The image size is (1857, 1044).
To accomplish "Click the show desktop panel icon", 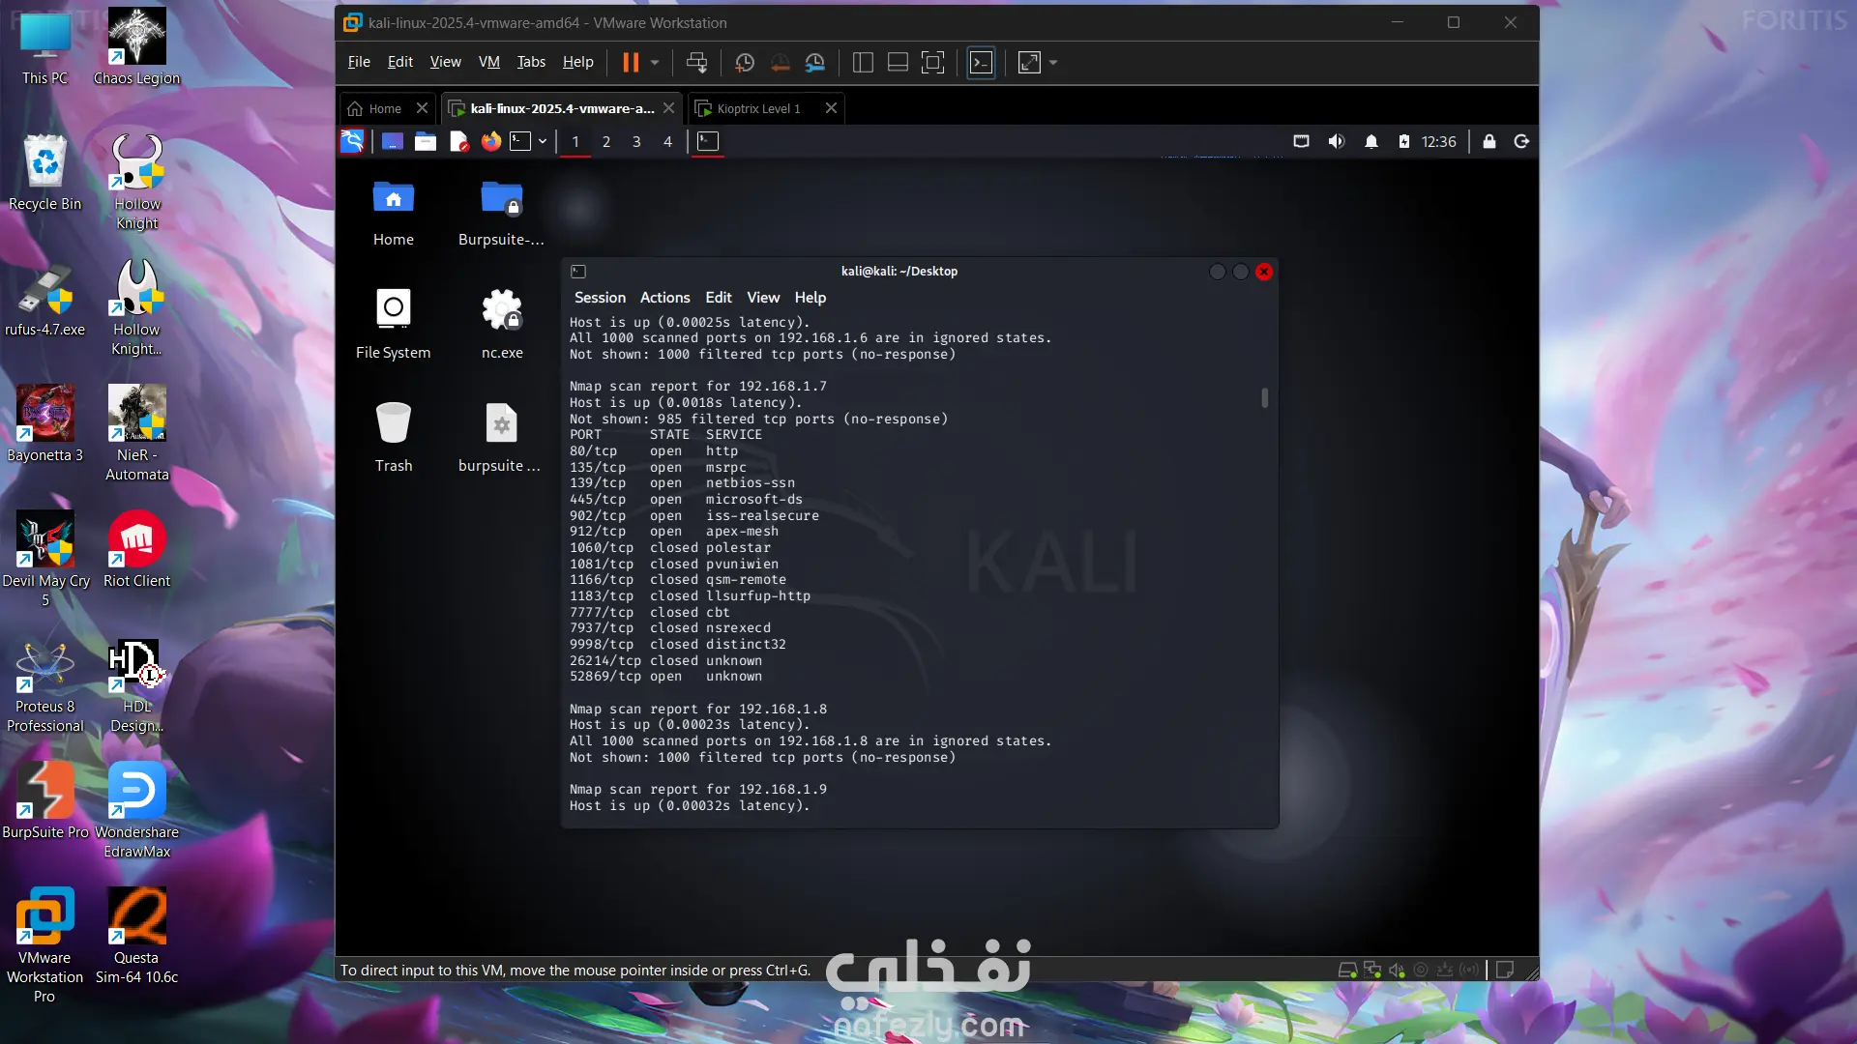I will pyautogui.click(x=392, y=142).
